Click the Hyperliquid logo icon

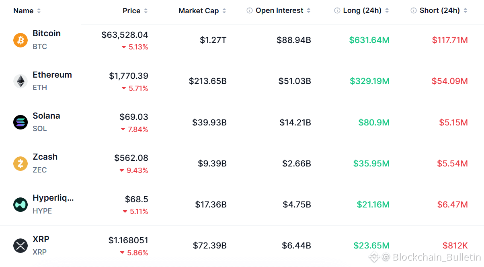tap(21, 205)
